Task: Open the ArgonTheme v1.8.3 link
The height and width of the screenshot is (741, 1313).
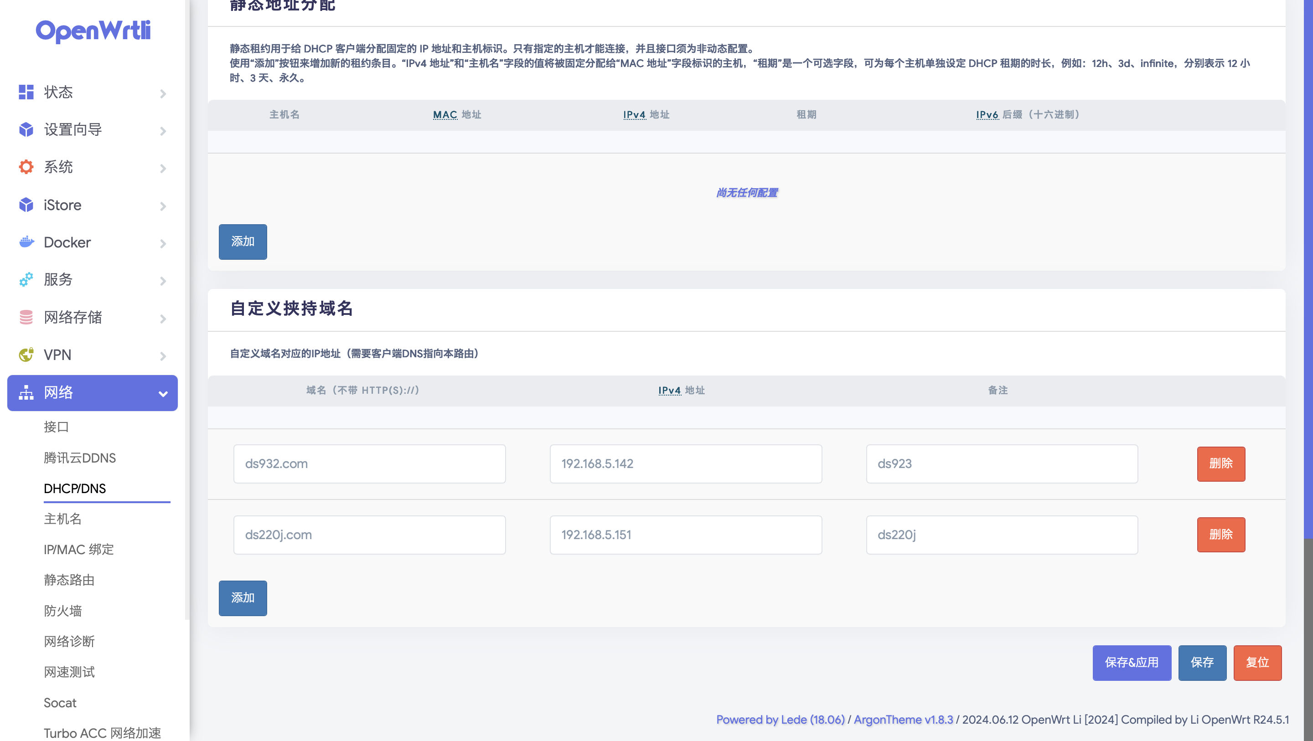Action: (903, 720)
